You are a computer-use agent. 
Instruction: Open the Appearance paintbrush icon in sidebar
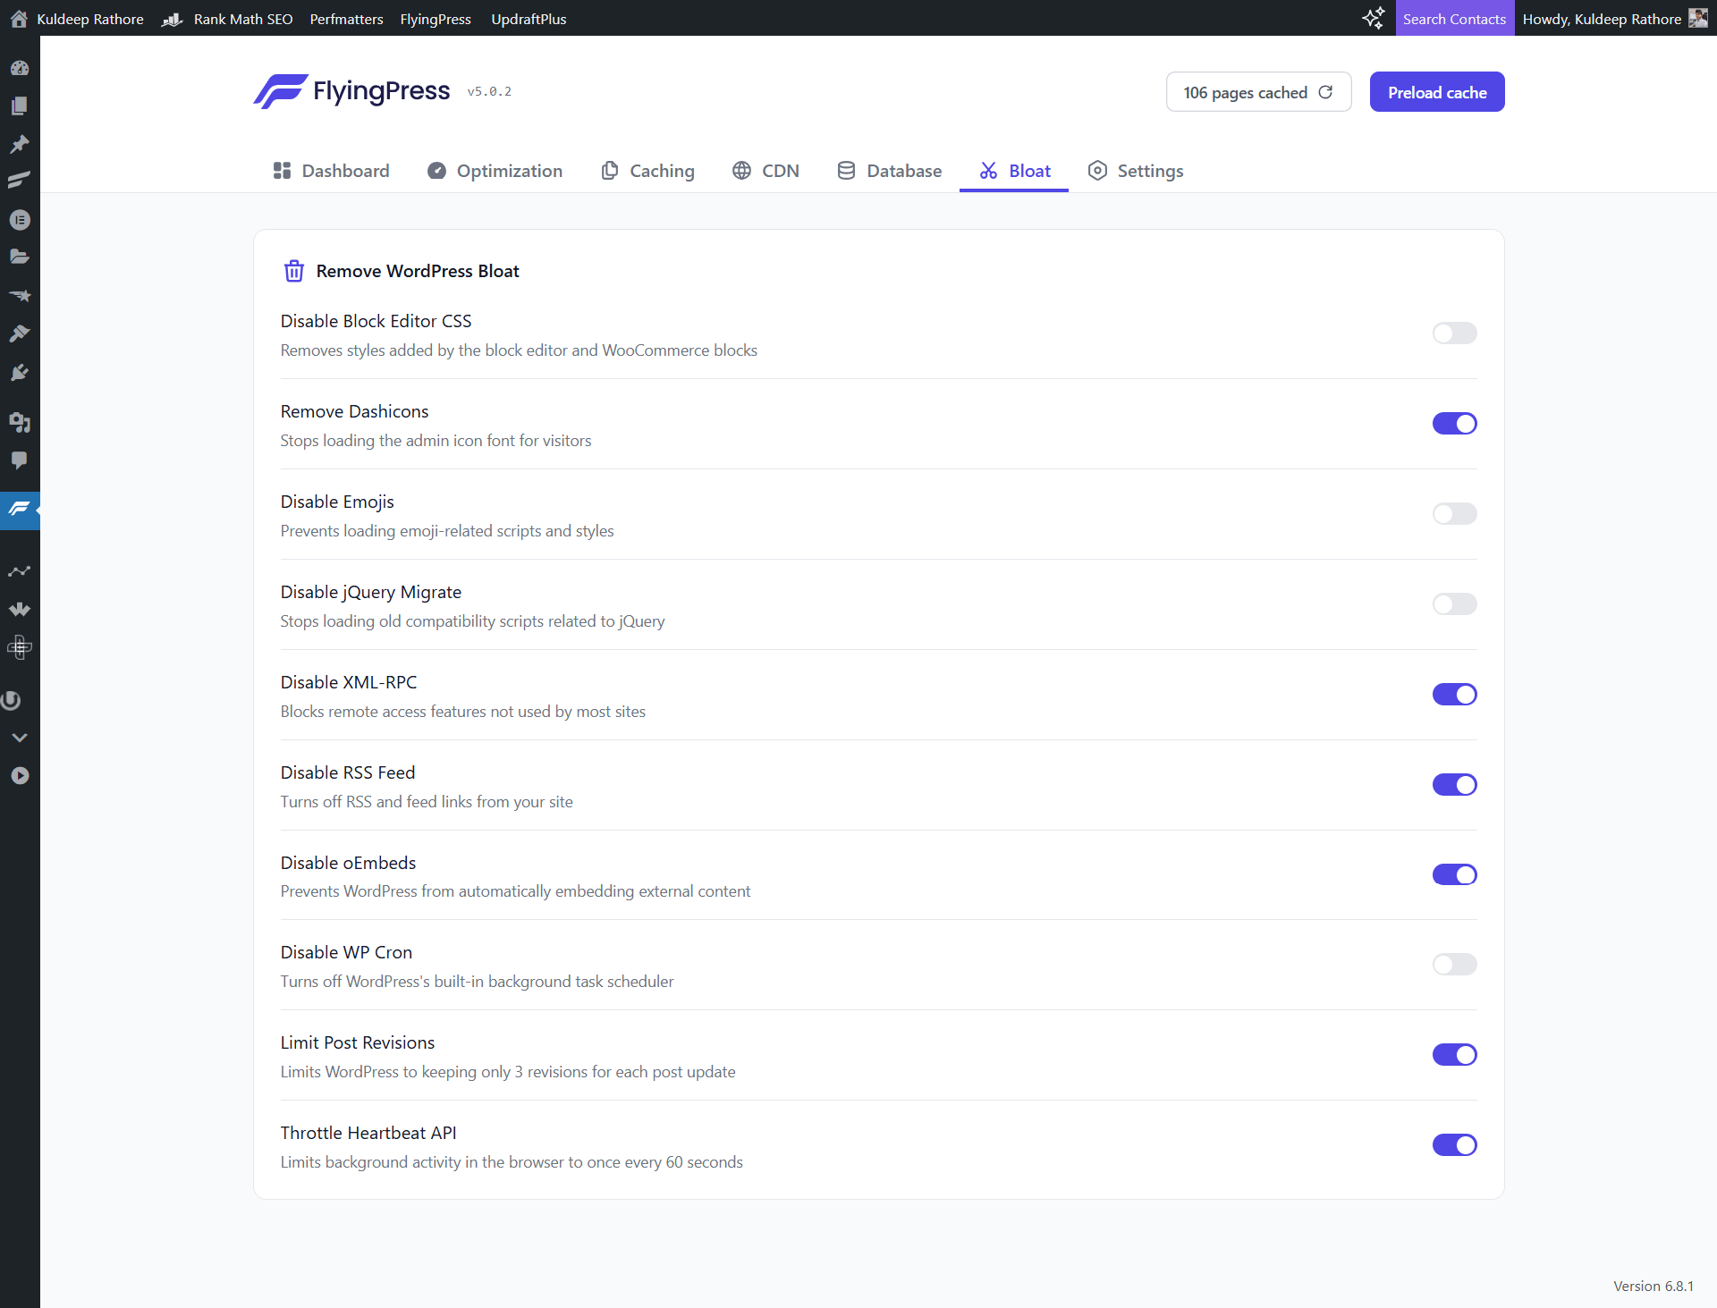[20, 333]
